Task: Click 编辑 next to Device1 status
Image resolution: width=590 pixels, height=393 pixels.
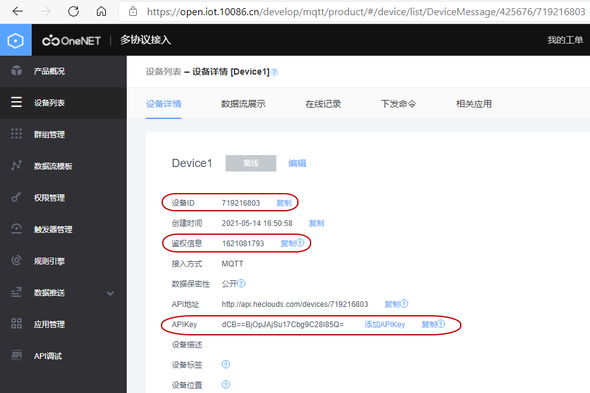Action: tap(297, 163)
